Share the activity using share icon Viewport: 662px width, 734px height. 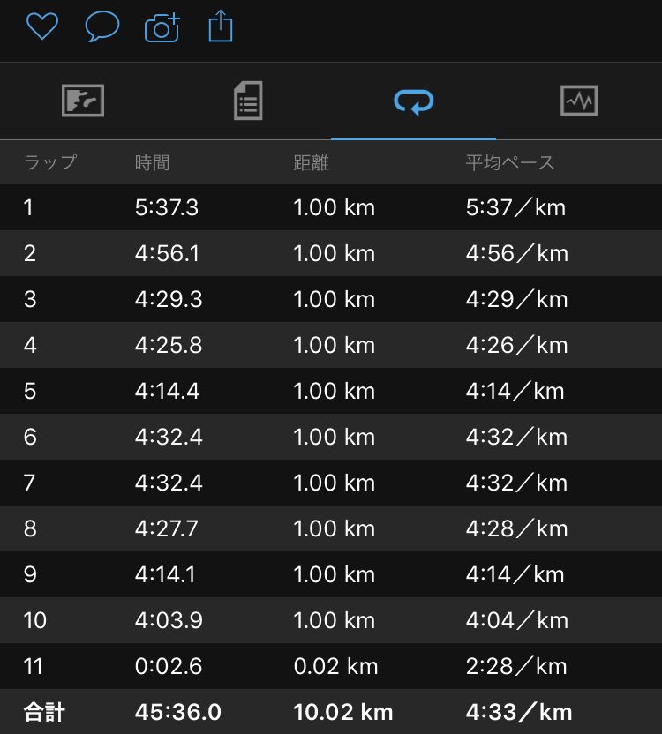pyautogui.click(x=221, y=26)
